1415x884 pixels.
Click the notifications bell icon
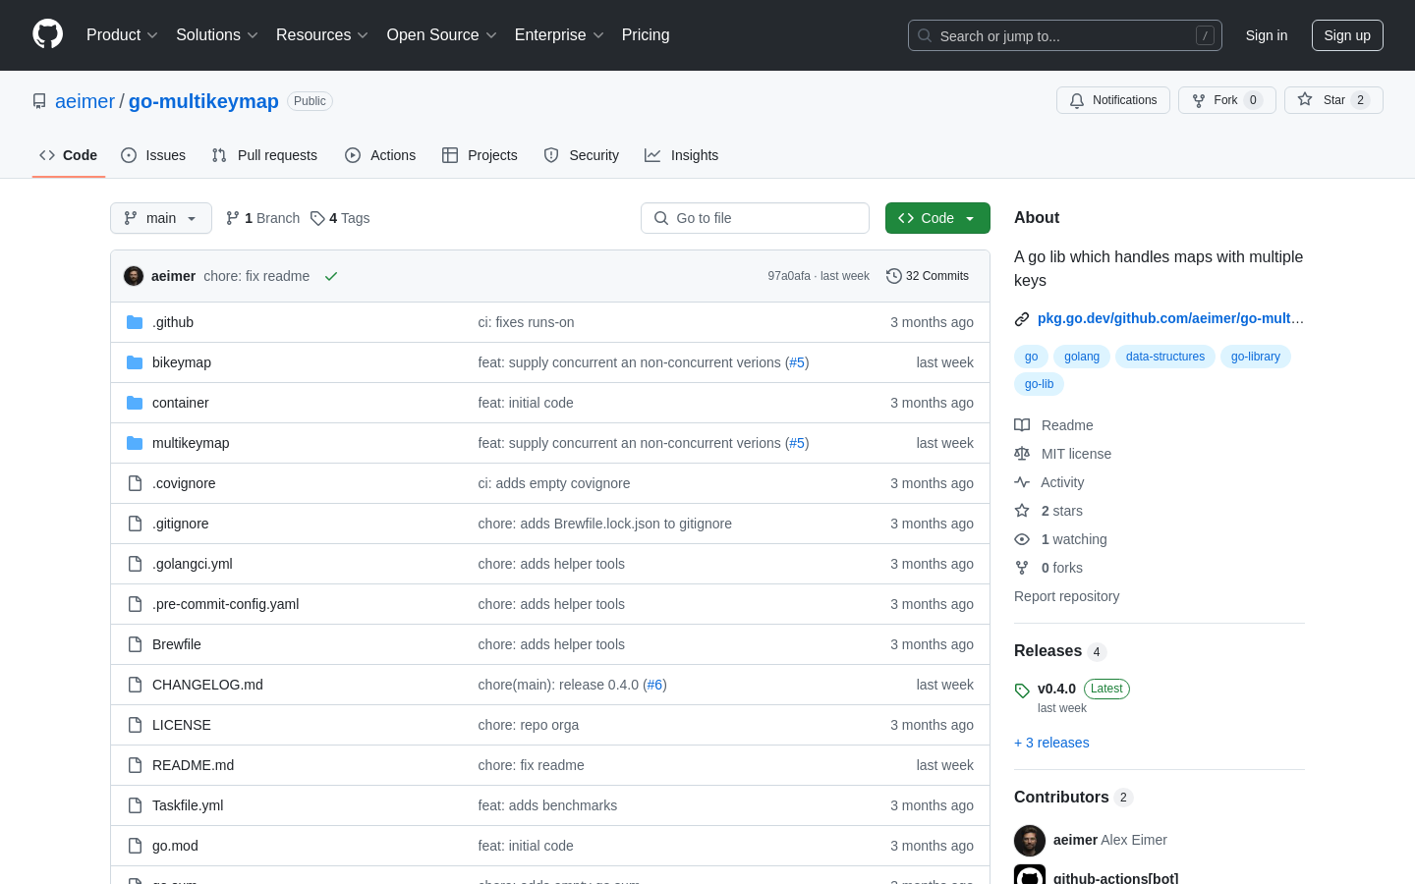tap(1077, 100)
